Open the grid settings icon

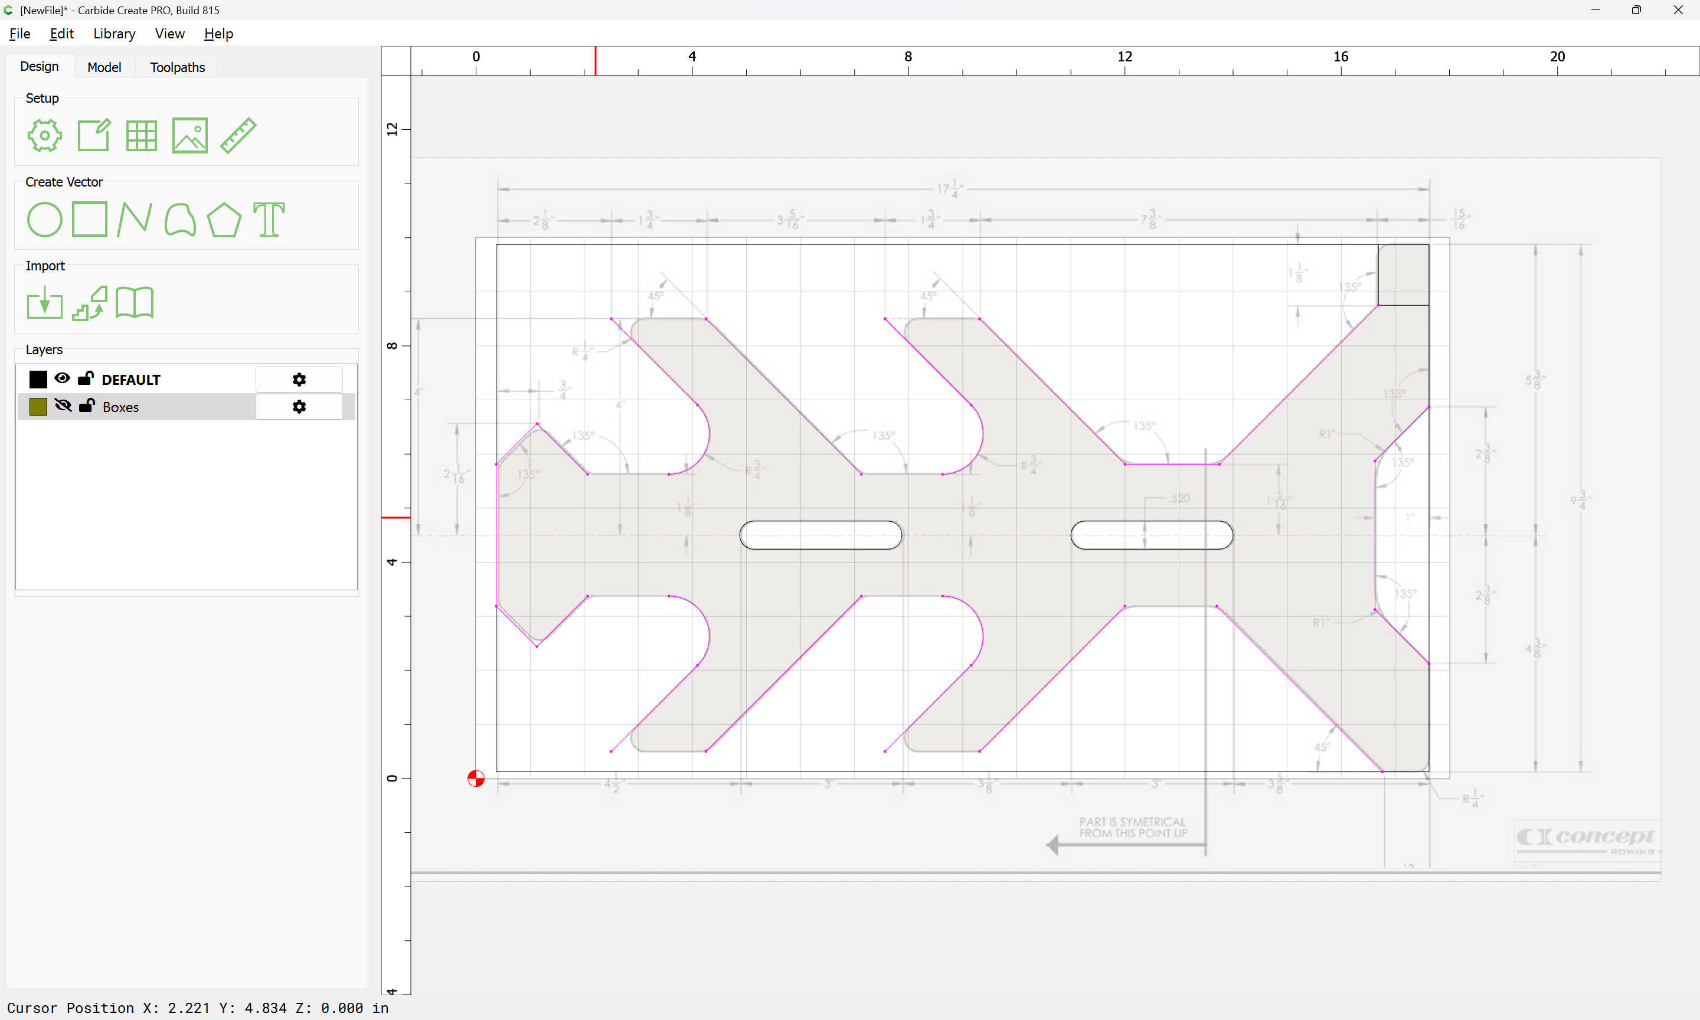click(142, 135)
